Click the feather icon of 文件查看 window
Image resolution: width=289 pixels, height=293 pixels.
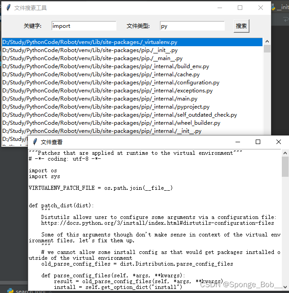click(35, 142)
